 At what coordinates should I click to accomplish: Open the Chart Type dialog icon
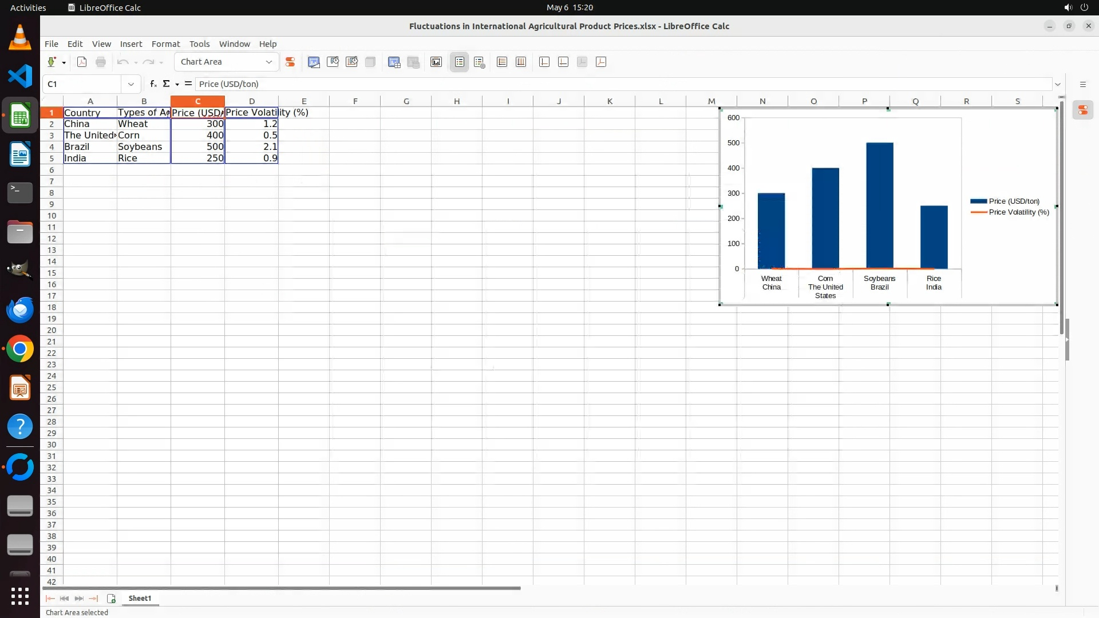[x=314, y=62]
